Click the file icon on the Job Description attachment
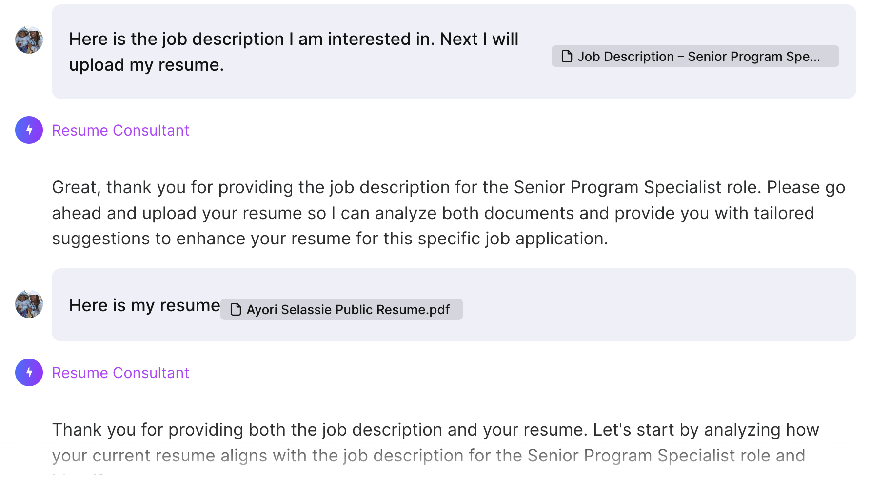The image size is (870, 479). tap(567, 57)
